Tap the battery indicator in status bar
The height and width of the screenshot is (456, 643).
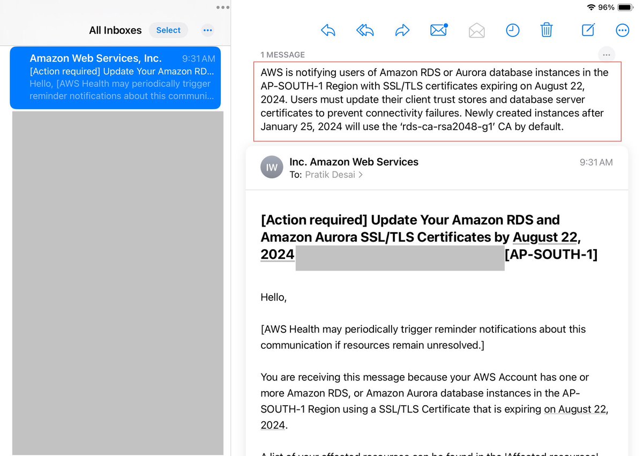[625, 8]
